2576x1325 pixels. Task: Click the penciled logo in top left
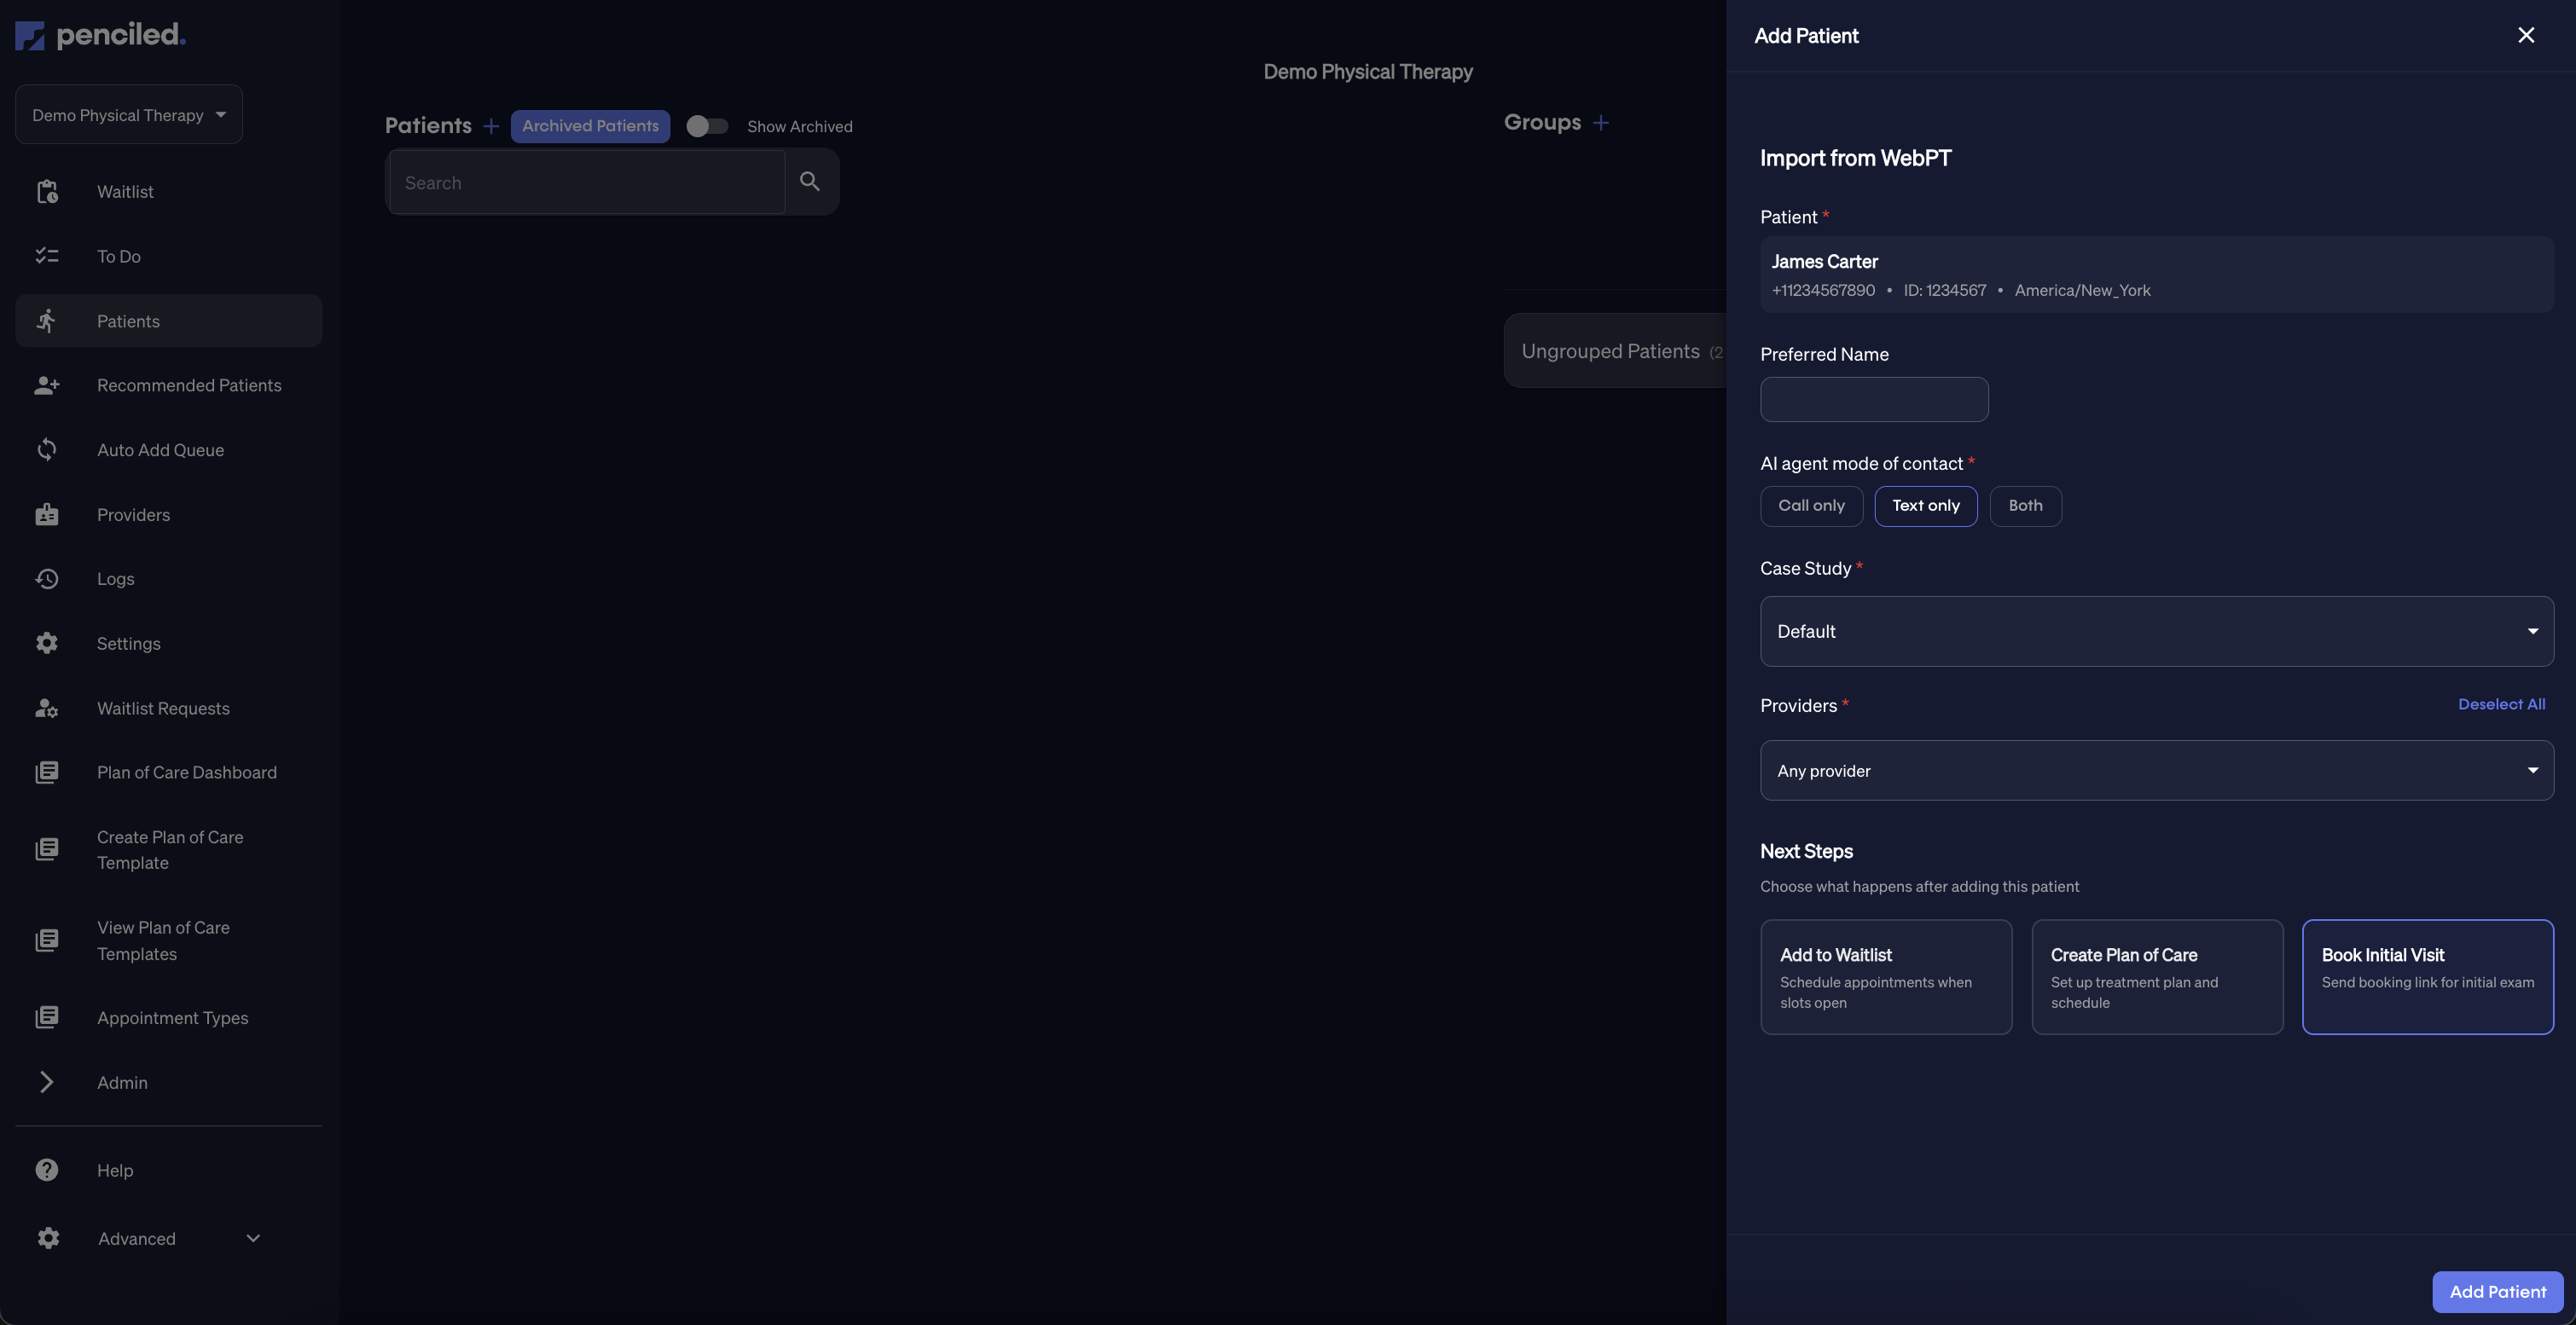[99, 34]
